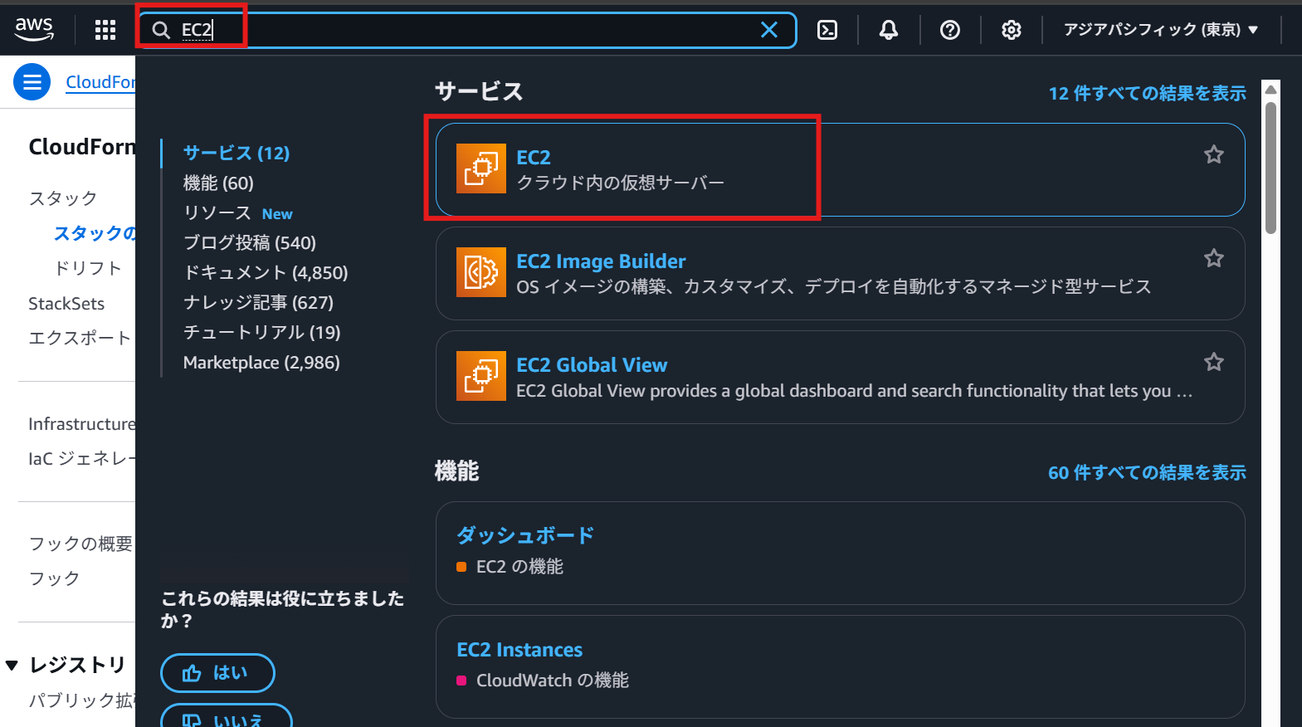The image size is (1302, 727).
Task: Open フック in the sidebar
Action: [x=54, y=578]
